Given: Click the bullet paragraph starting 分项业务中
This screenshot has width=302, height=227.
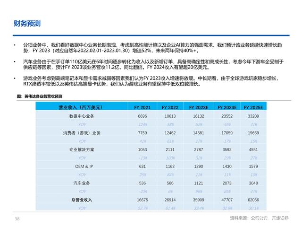Looking at the screenshot, I should [152, 48].
